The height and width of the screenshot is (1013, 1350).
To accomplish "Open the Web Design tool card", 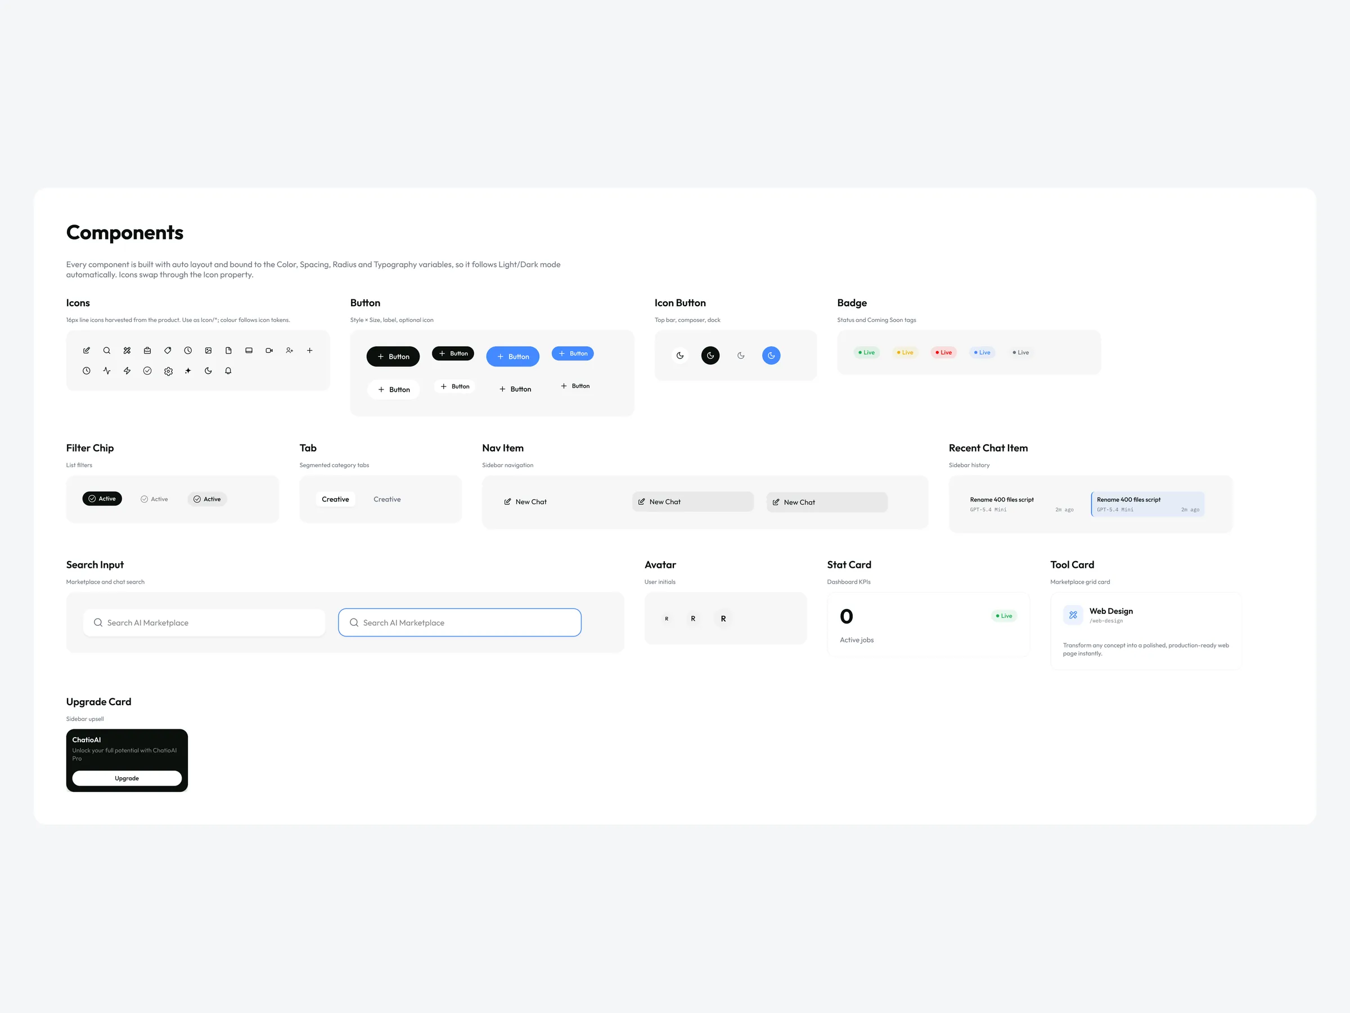I will [x=1146, y=631].
